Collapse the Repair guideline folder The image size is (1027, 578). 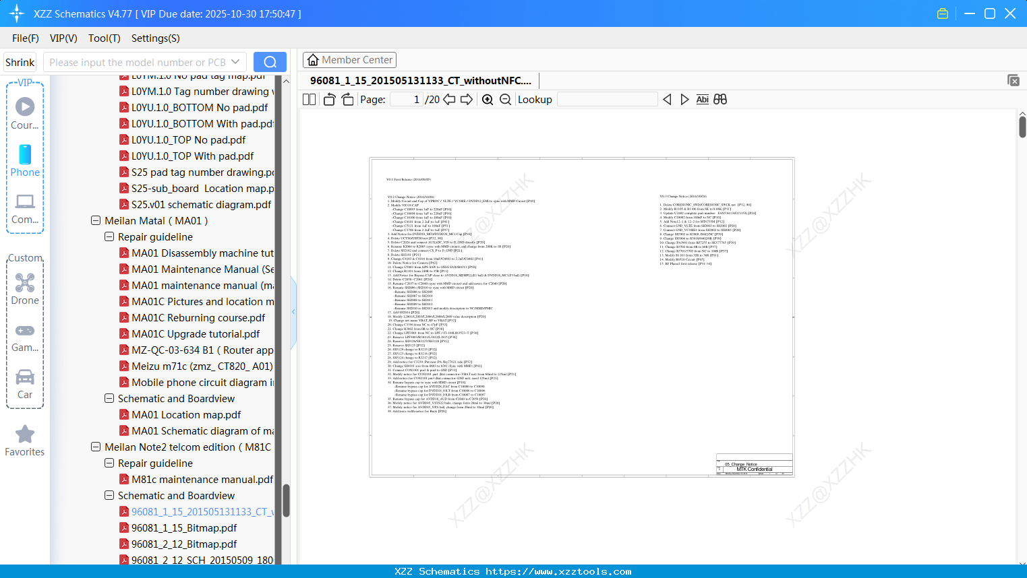click(109, 236)
